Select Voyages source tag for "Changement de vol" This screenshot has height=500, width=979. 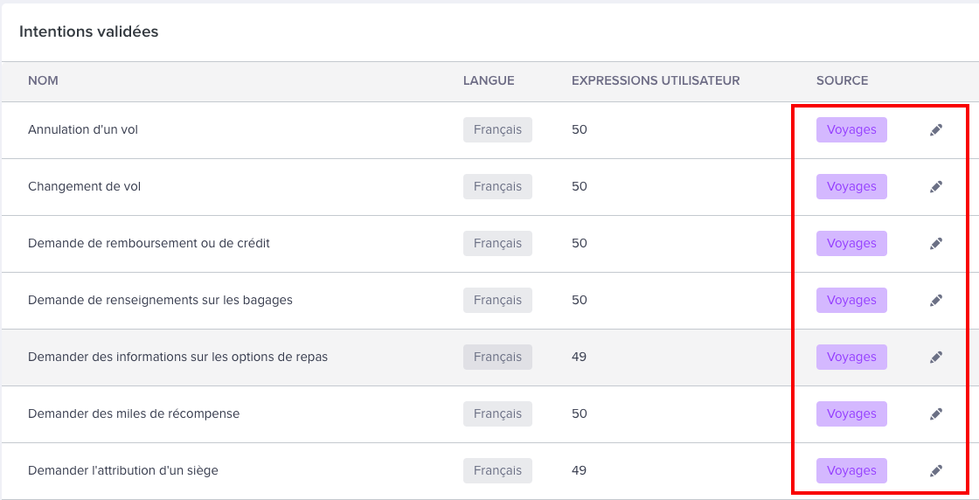pyautogui.click(x=851, y=187)
